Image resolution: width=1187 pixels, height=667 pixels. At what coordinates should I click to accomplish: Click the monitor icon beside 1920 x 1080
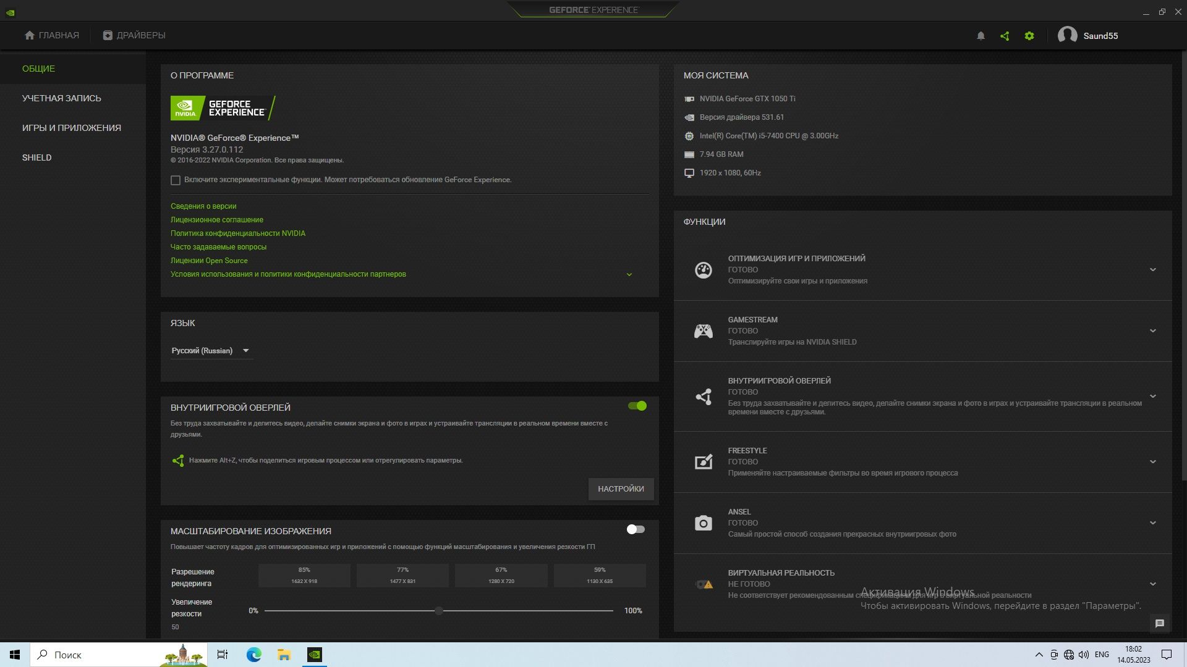coord(689,173)
